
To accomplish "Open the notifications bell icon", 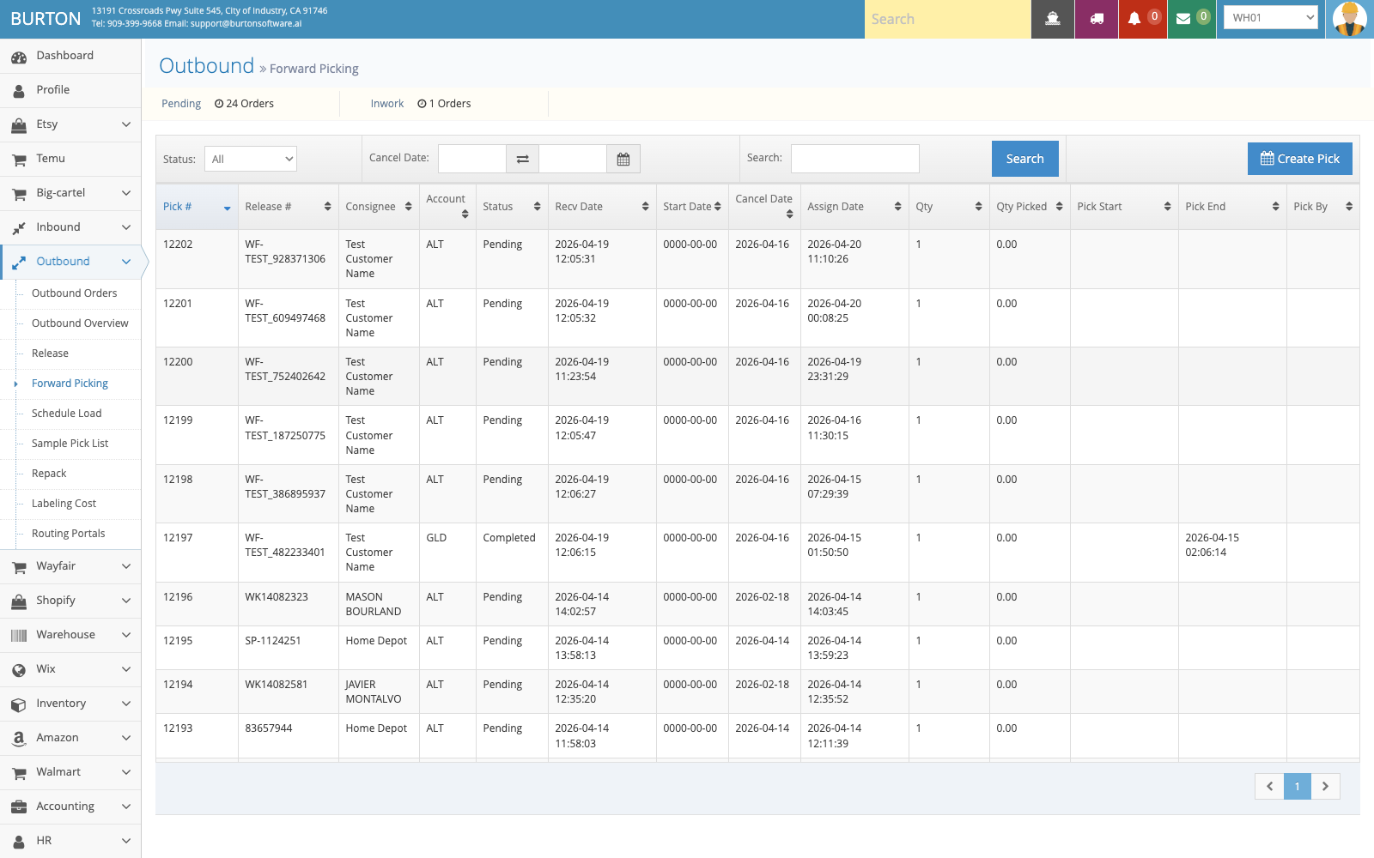I will click(1134, 19).
